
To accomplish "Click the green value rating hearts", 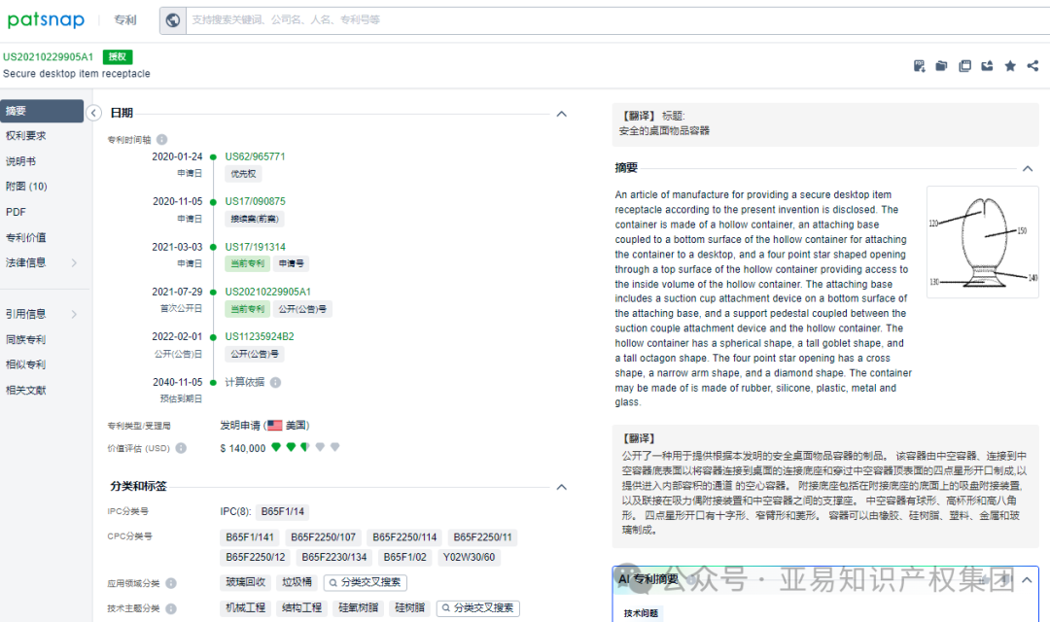I will (287, 448).
